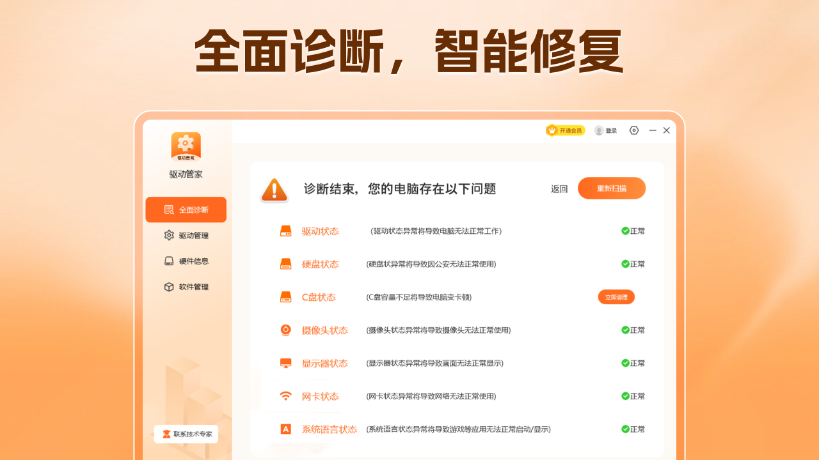Close the 驱动管家 window
Screen dimensions: 819x460
(667, 130)
